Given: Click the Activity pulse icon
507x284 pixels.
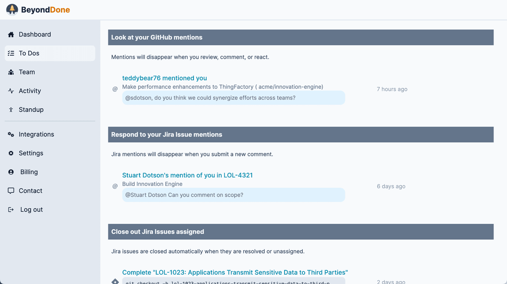Looking at the screenshot, I should (x=11, y=91).
